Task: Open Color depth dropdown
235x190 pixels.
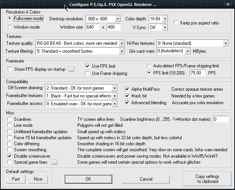Action: pyautogui.click(x=158, y=19)
